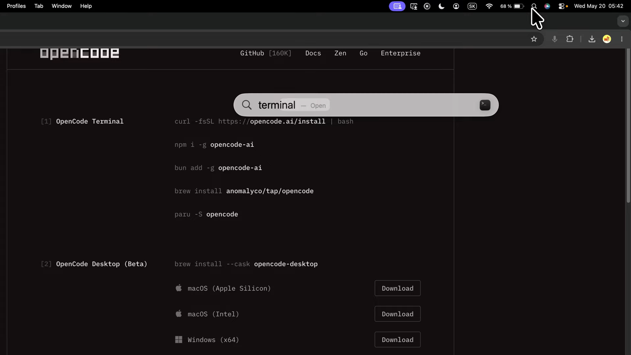Screen dimensions: 631x355
Task: Click the macOS (Apple Silicon) label
Action: 229,289
